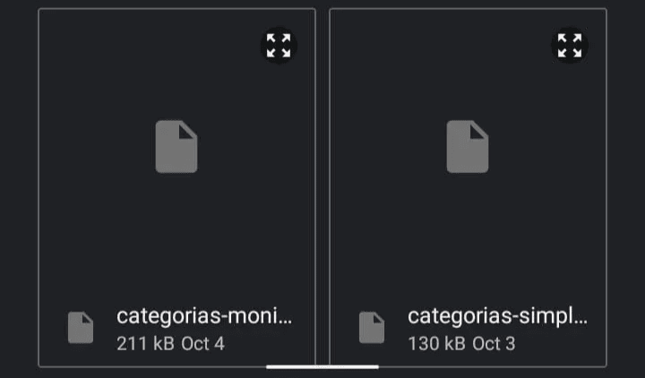Tap the white navigation handle bar

[x=322, y=366]
